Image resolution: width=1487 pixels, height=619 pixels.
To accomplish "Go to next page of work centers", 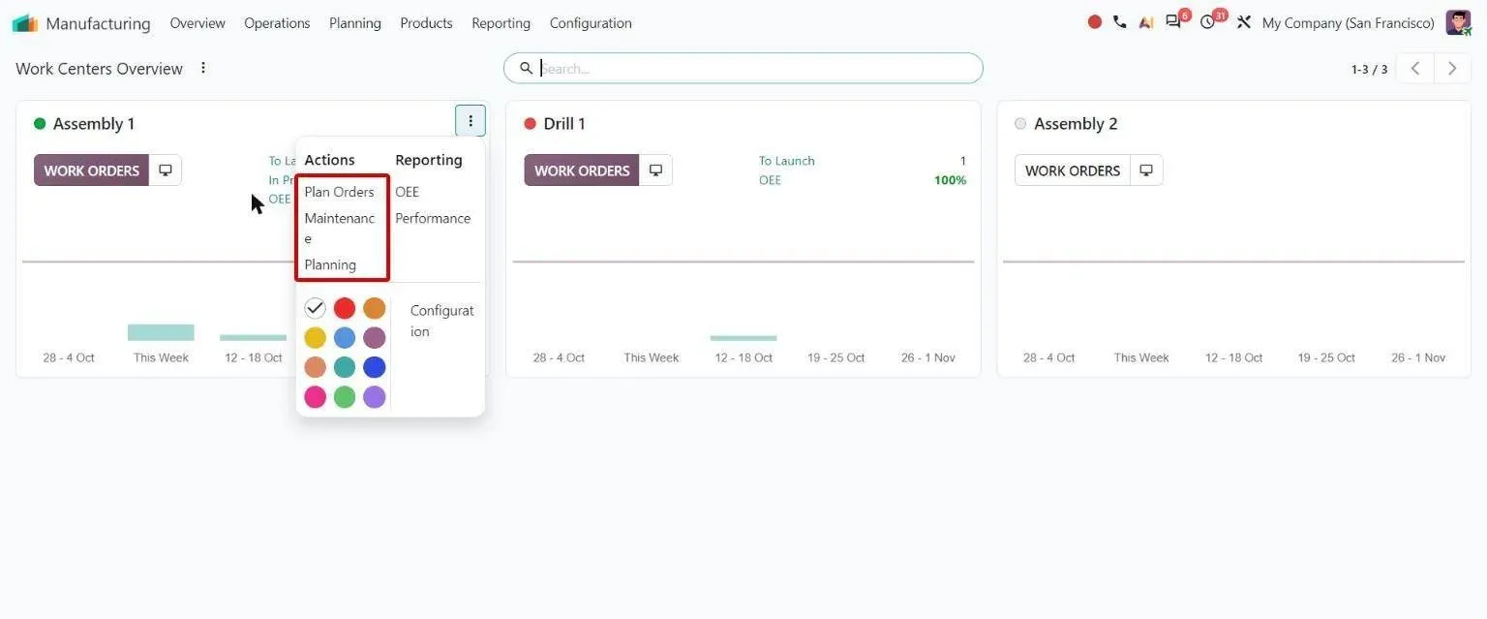I will tap(1452, 69).
